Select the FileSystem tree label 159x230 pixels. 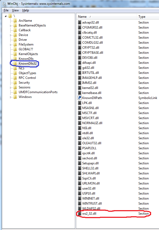click(26, 44)
